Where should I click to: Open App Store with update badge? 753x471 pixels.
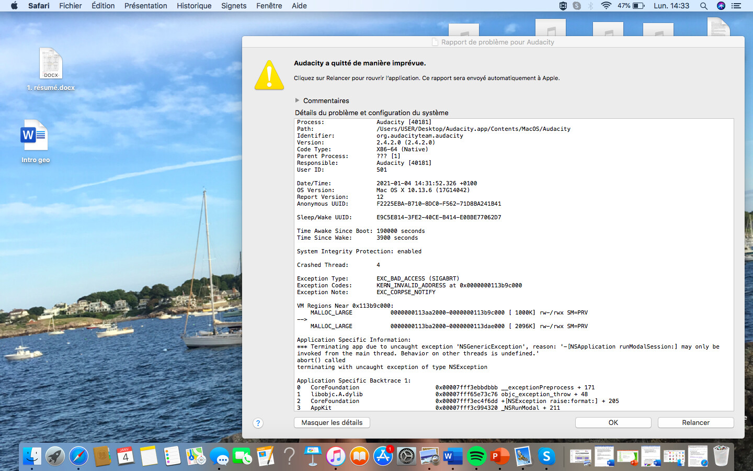pyautogui.click(x=383, y=456)
